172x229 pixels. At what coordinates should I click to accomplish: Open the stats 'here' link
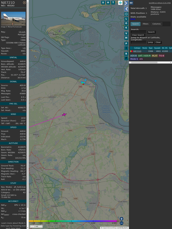coord(133,19)
